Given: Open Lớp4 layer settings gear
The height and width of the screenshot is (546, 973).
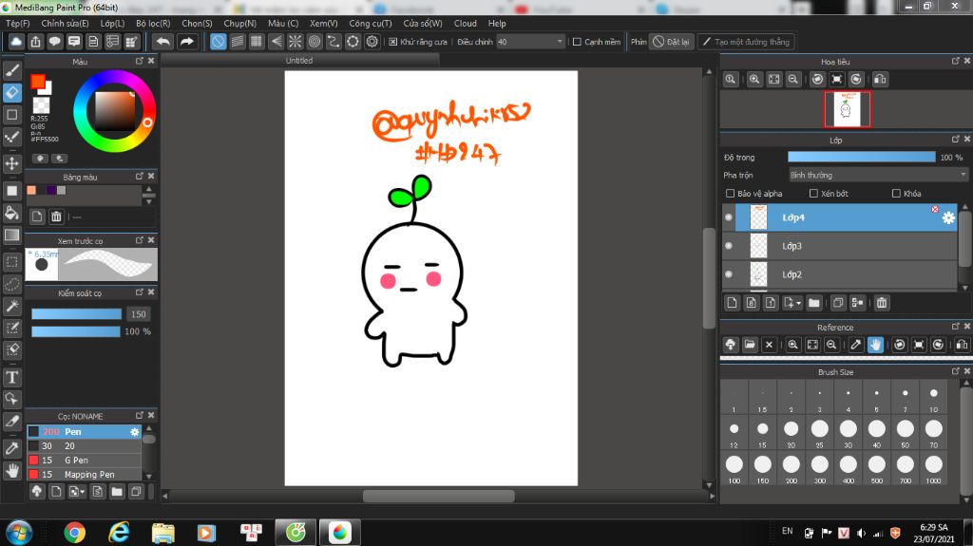Looking at the screenshot, I should (948, 217).
